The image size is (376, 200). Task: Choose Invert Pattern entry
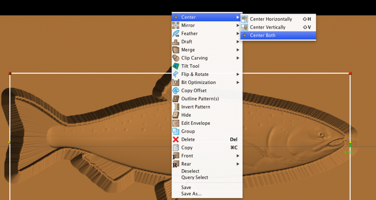[207, 107]
